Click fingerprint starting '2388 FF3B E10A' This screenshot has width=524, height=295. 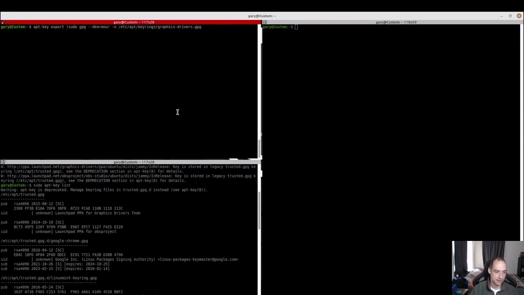click(68, 209)
